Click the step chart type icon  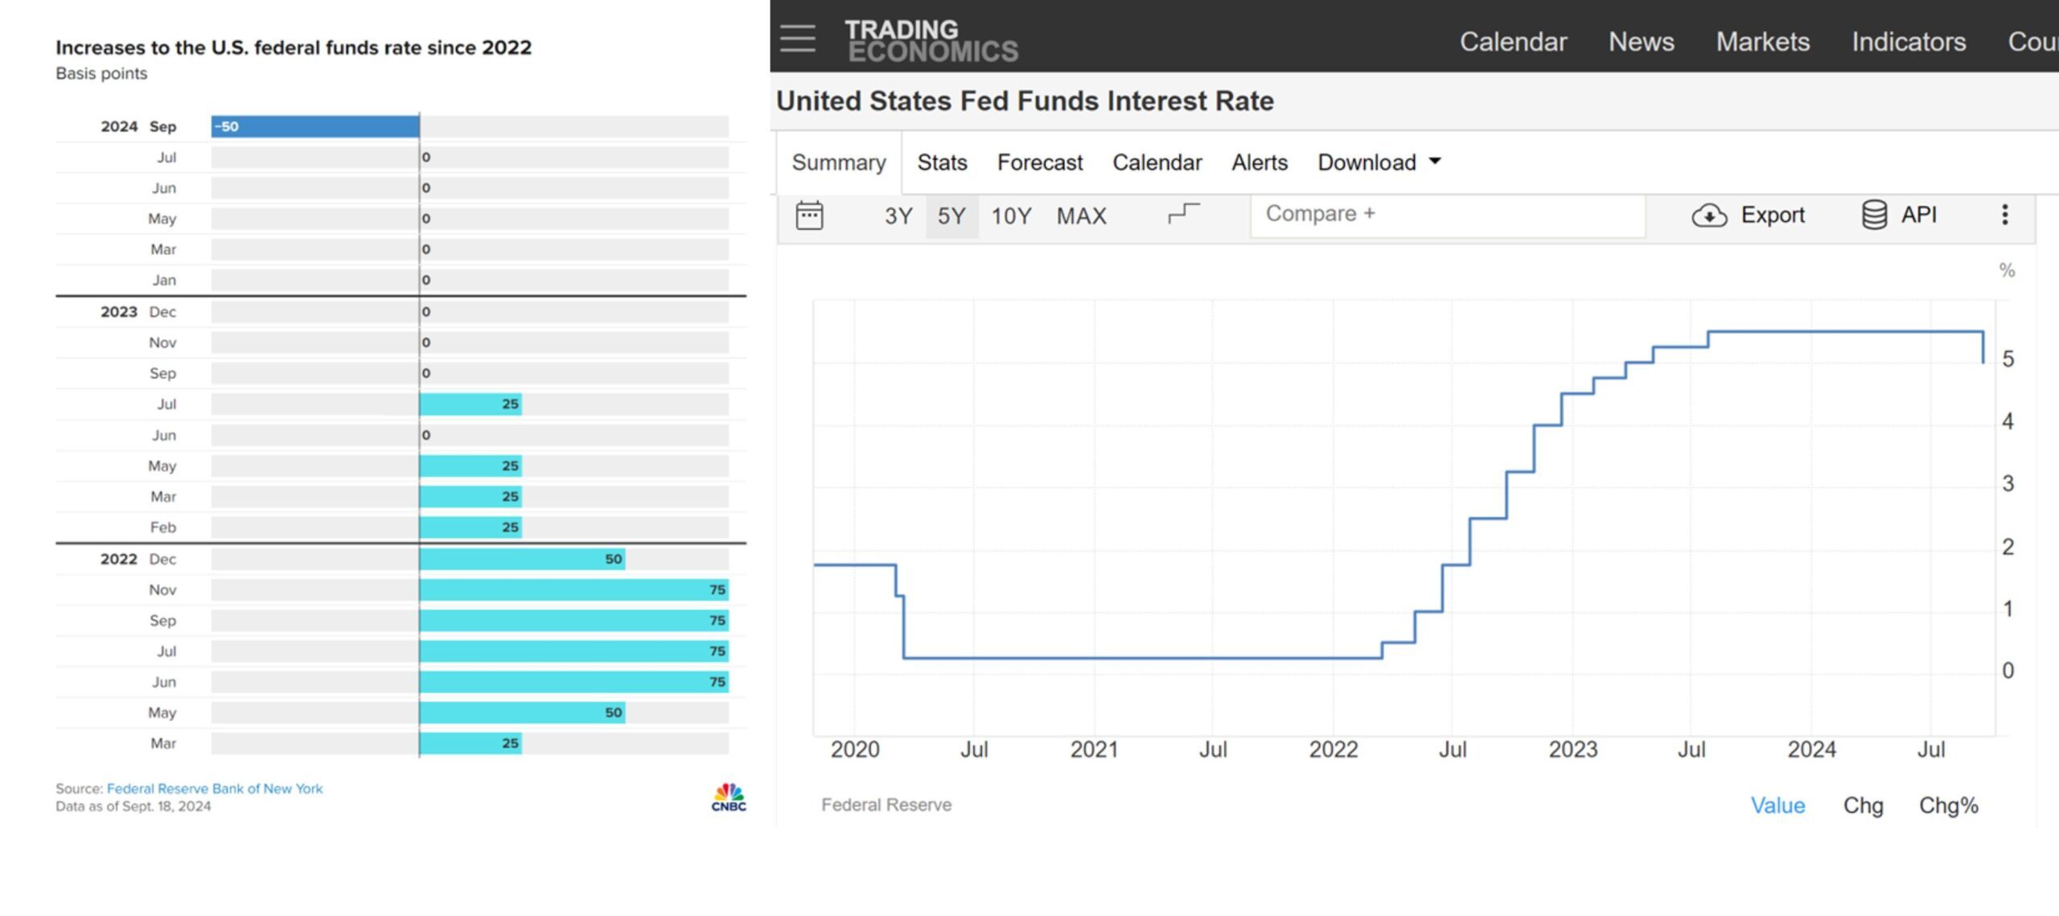click(x=1183, y=214)
